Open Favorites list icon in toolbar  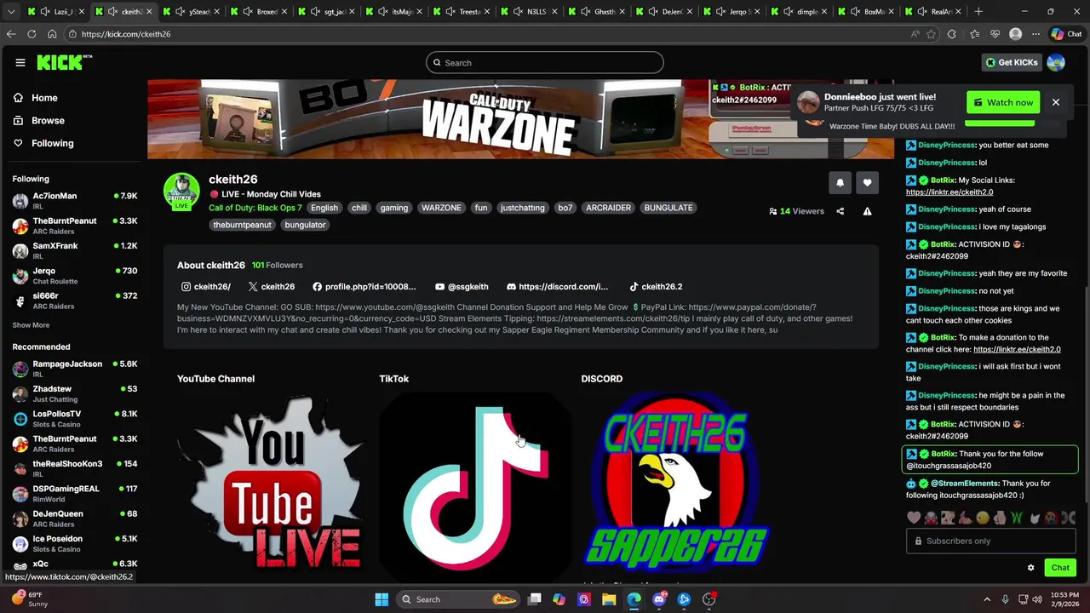tap(973, 34)
